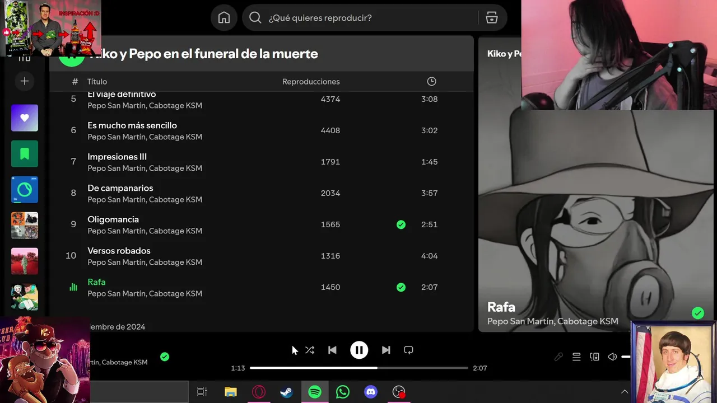The image size is (717, 403).
Task: Click 'Rafa' title in now playing panel
Action: 501,307
